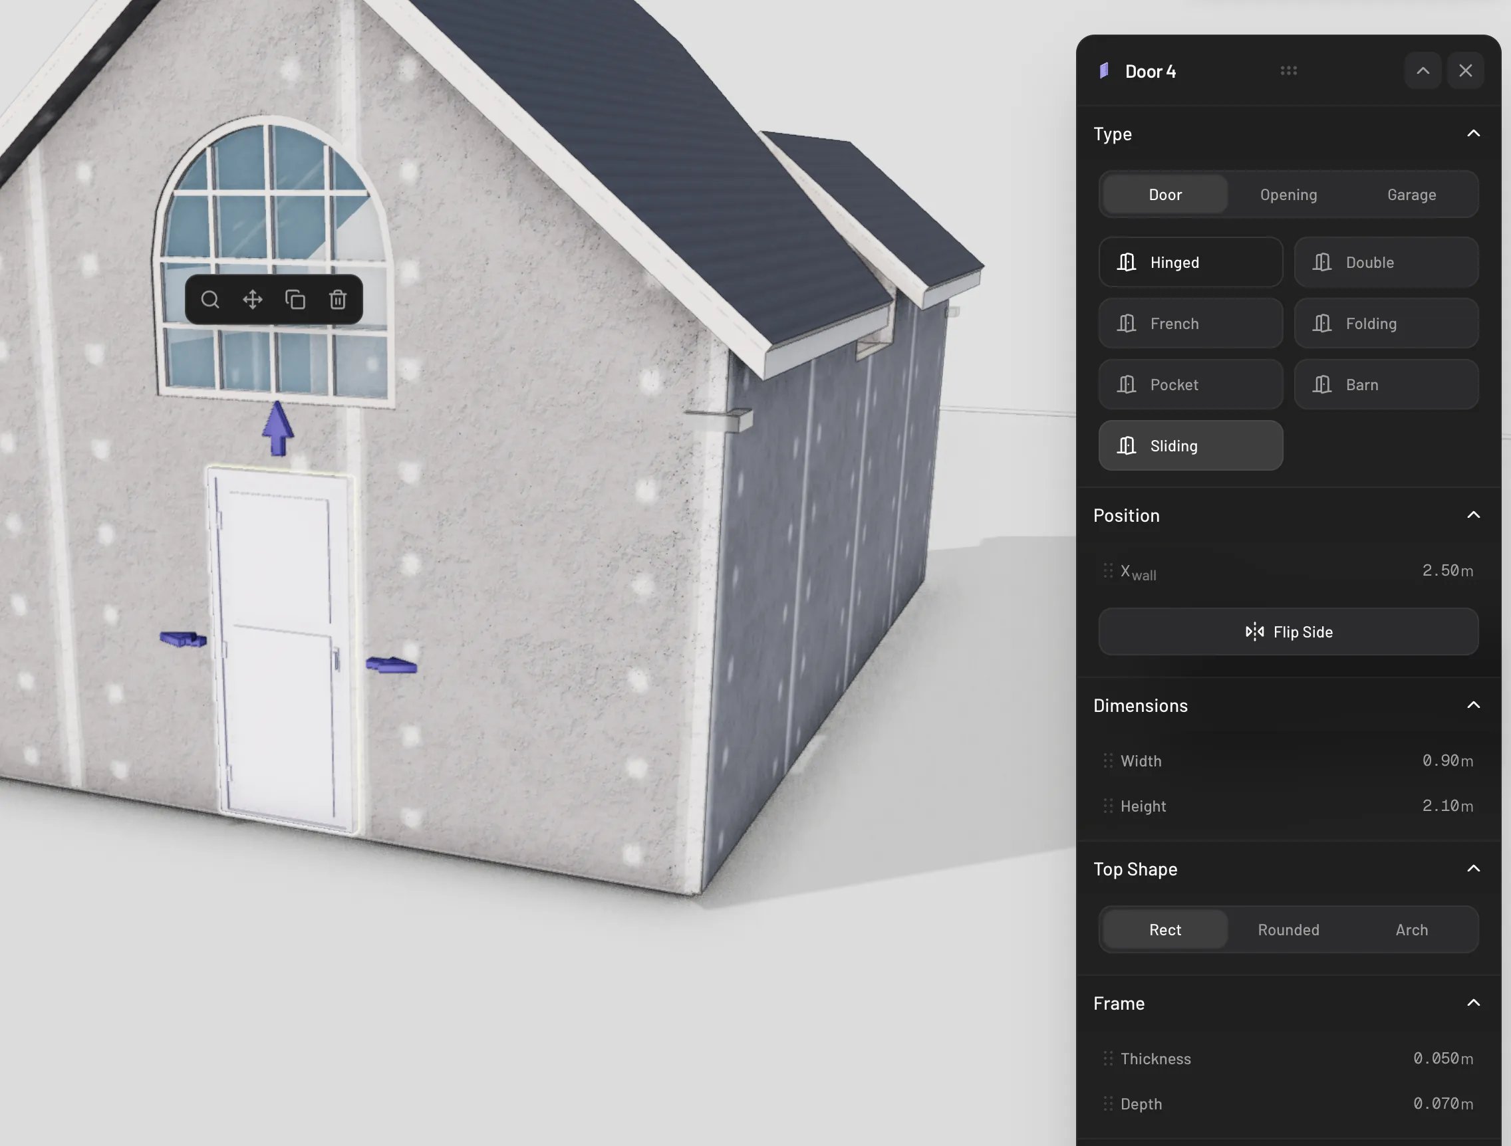Viewport: 1511px width, 1146px height.
Task: Click the X wall drag handle dots
Action: (1108, 570)
